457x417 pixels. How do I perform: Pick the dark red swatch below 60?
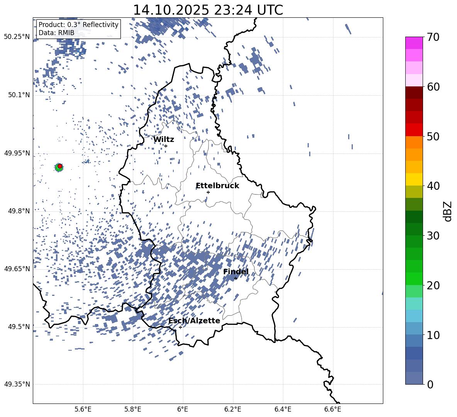(x=414, y=93)
